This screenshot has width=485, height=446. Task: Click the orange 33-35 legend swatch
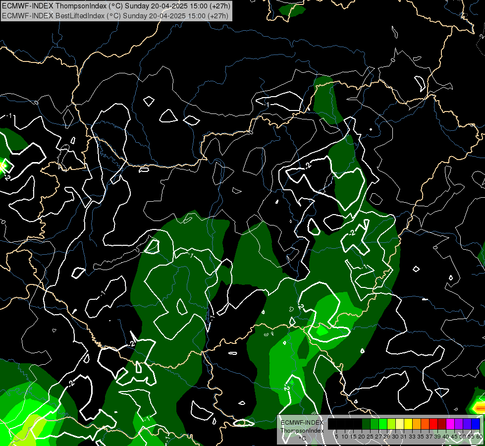(x=417, y=424)
